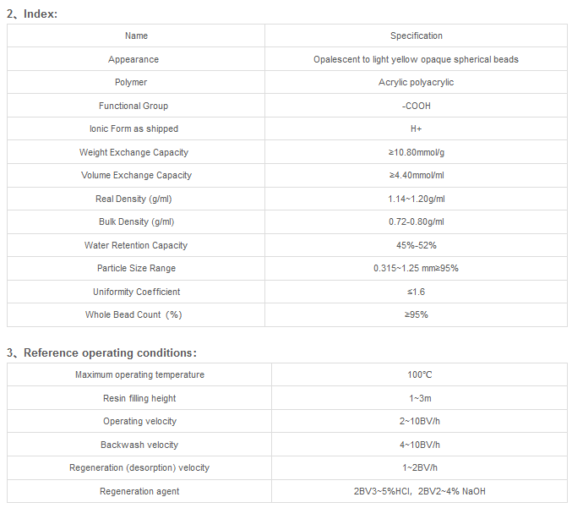Select the "4~10BV/h" backwash velocity value

[419, 445]
